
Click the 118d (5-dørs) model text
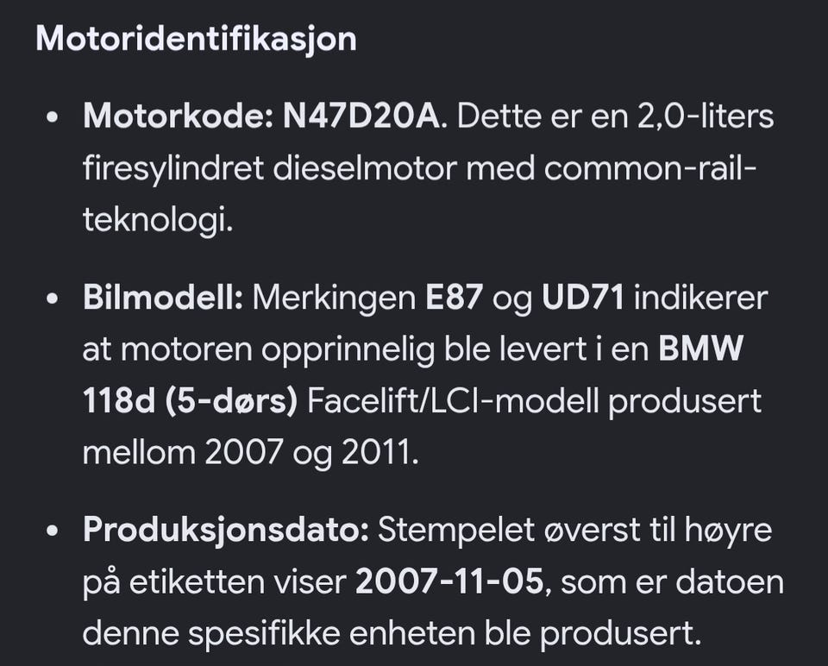[x=190, y=401]
